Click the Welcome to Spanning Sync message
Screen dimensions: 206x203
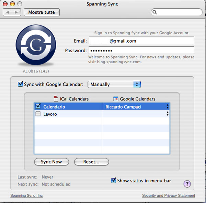141,59
